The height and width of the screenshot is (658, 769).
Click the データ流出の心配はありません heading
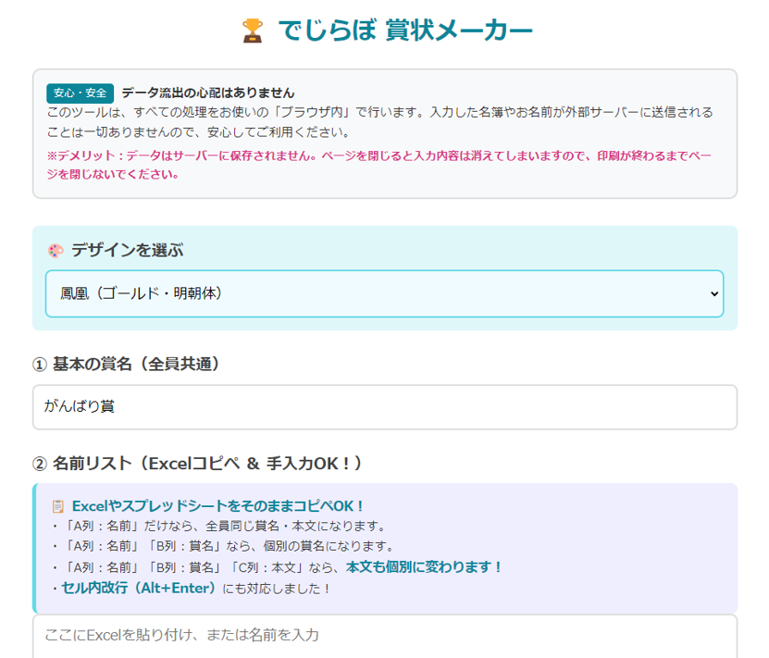pos(208,93)
